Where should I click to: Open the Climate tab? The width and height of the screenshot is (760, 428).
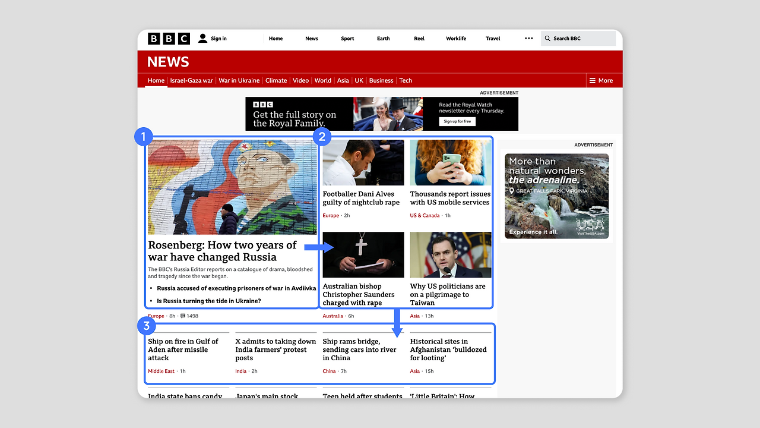pyautogui.click(x=276, y=80)
